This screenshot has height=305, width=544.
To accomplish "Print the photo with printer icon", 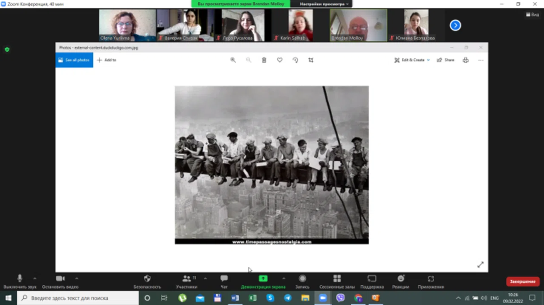I will (x=465, y=60).
